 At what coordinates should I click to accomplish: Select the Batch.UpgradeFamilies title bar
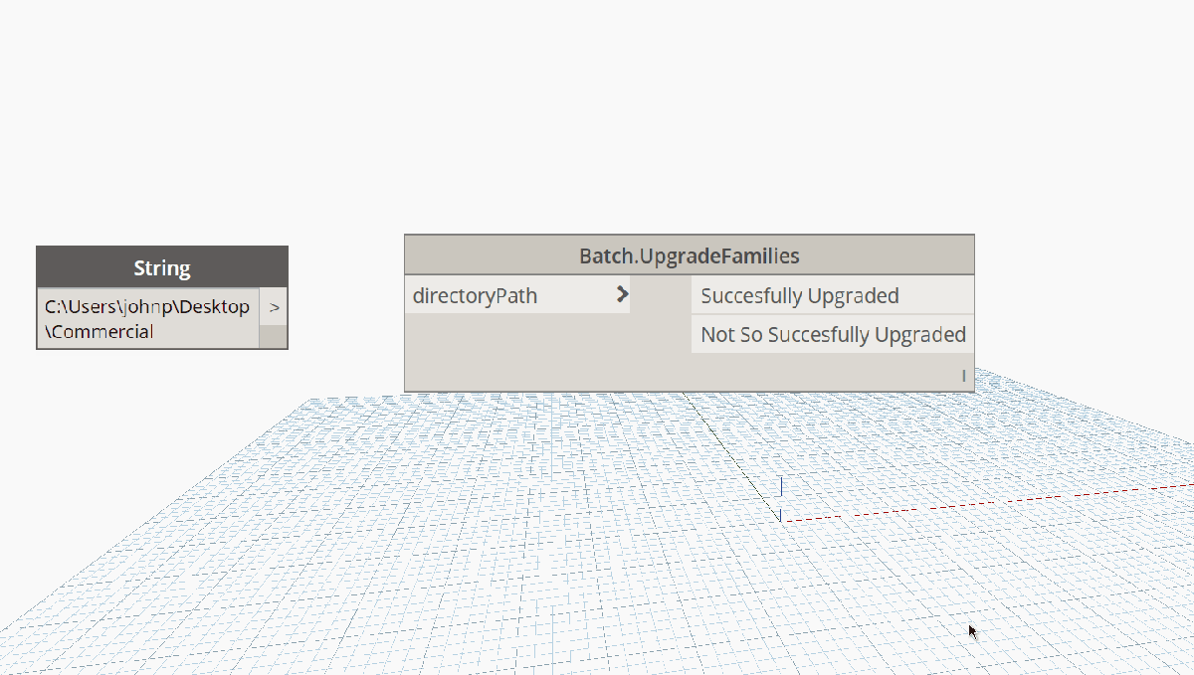[x=689, y=254]
